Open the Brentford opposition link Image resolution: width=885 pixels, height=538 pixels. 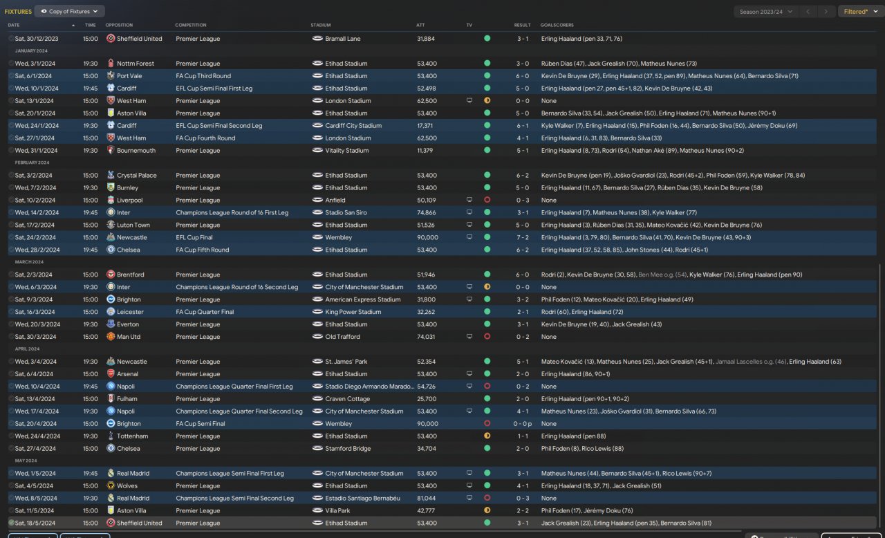(129, 275)
